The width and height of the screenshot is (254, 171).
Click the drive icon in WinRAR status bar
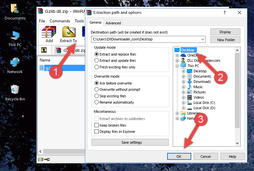coord(41,159)
